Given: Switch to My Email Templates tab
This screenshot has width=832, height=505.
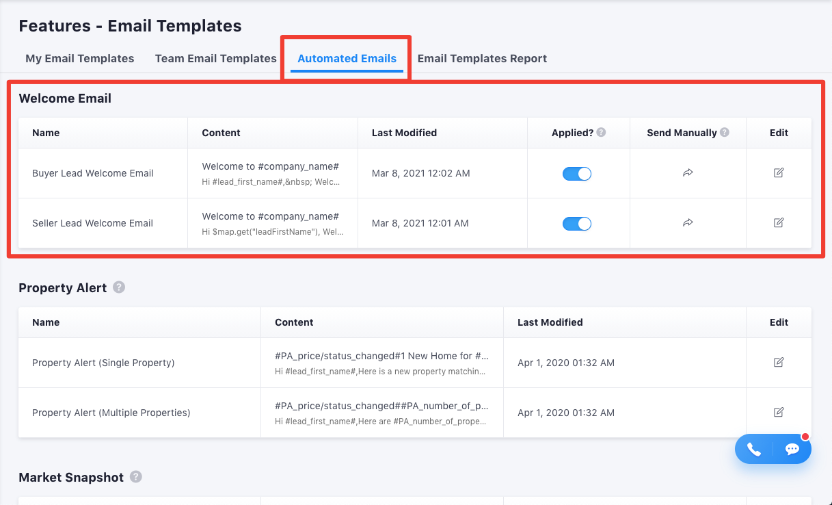Looking at the screenshot, I should [80, 58].
